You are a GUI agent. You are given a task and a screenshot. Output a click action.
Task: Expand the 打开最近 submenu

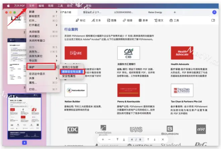(43, 25)
